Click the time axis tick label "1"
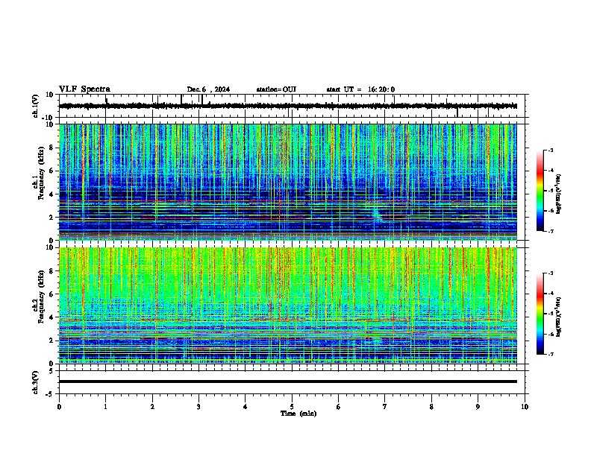Screen dimensions: 591x456 [105, 407]
